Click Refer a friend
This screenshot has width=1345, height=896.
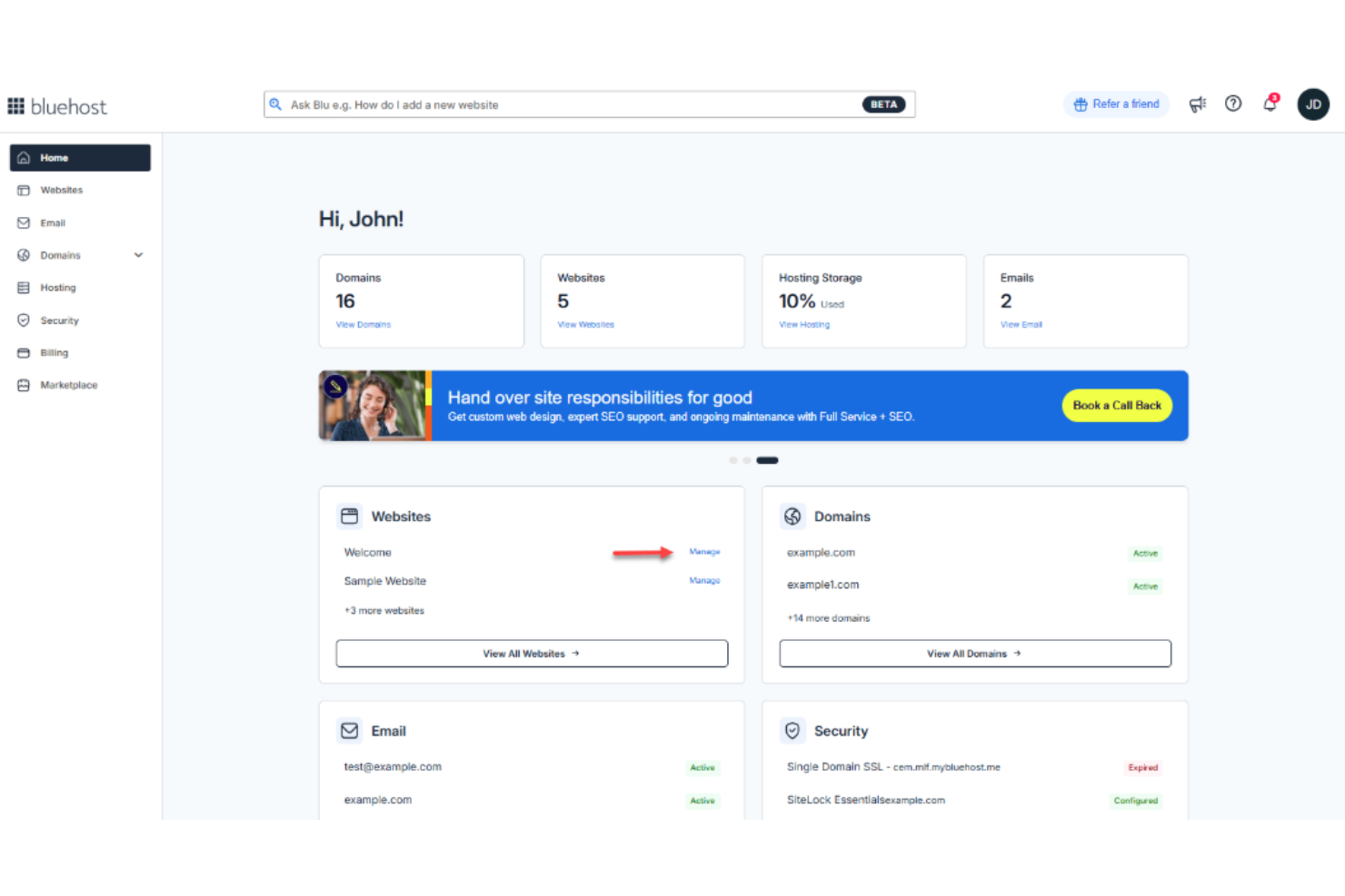pos(1116,103)
